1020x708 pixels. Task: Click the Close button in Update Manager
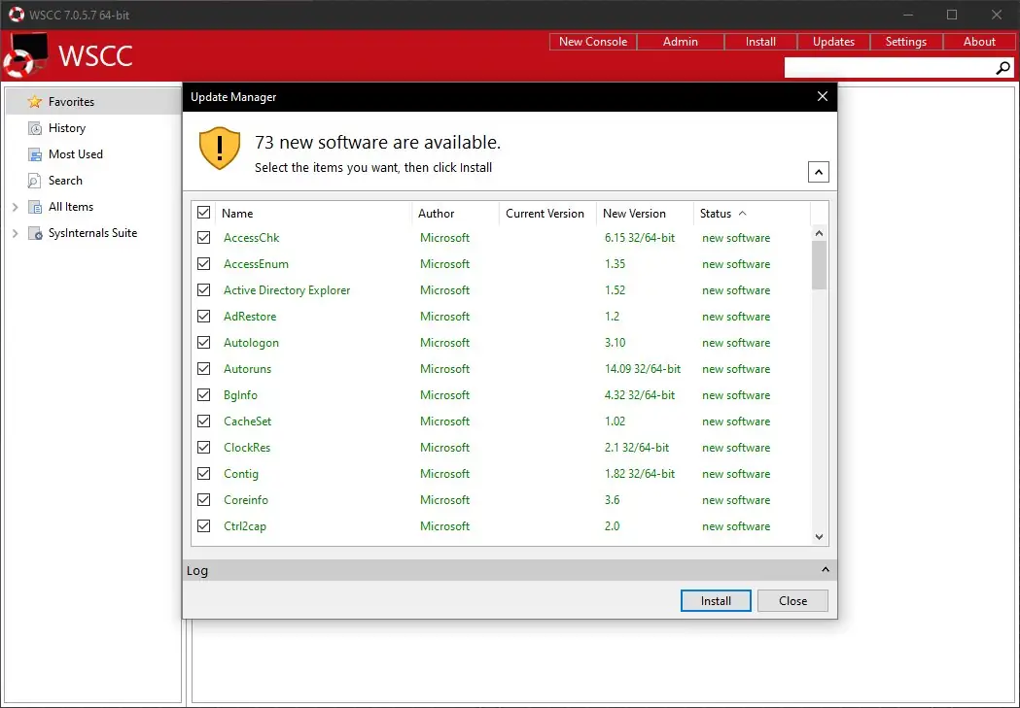(x=793, y=601)
